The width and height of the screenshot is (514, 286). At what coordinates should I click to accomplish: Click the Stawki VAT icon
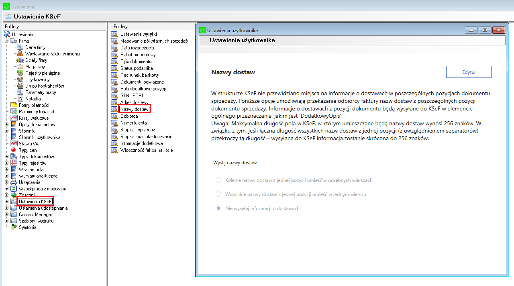14,144
